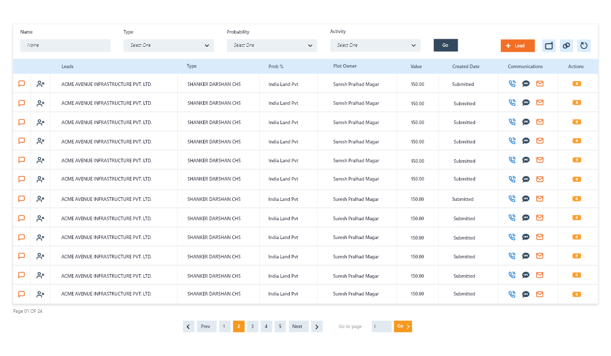Click the phone call icon in last row
611x356 pixels.
click(512, 294)
